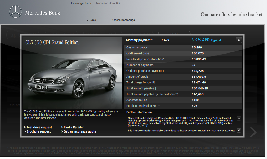
Task: Click 'Total amount payable by the customer ‡'
Action: tap(152, 94)
